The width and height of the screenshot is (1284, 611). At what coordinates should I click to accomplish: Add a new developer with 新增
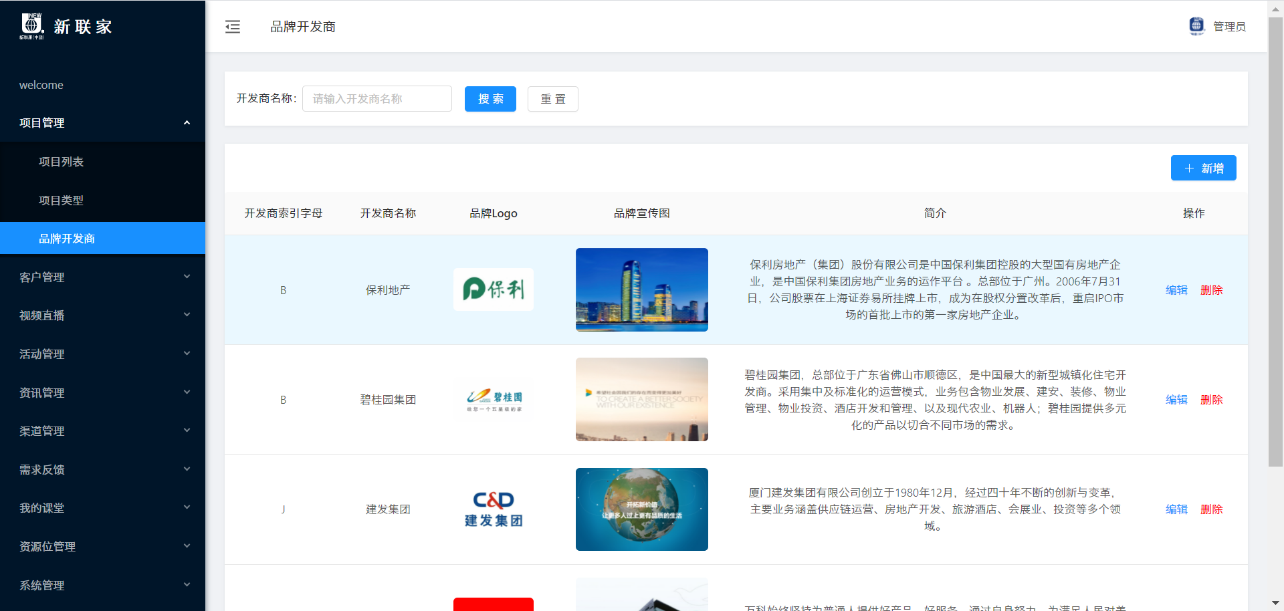(1203, 168)
